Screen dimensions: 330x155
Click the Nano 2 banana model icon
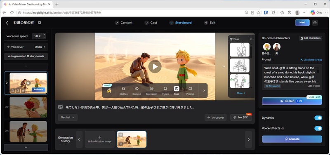pos(109,91)
